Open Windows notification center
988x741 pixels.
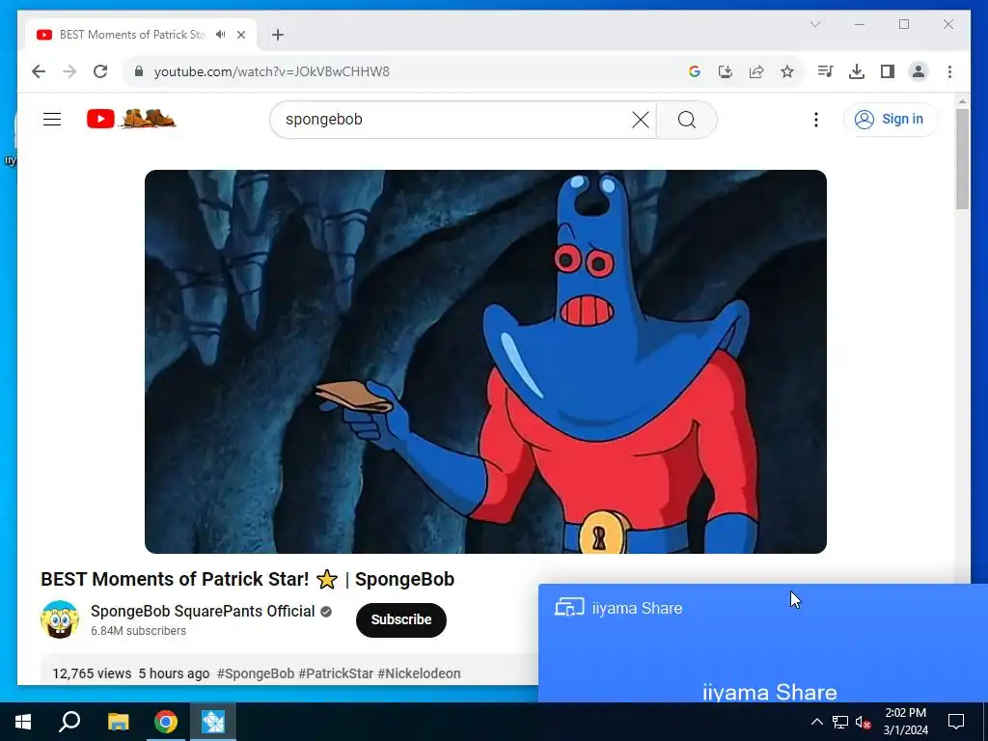pyautogui.click(x=956, y=722)
